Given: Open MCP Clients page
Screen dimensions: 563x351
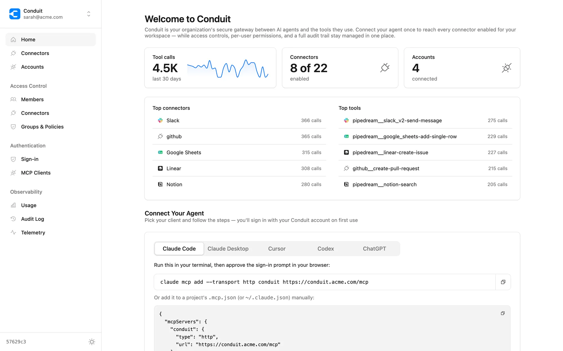Looking at the screenshot, I should [51, 173].
